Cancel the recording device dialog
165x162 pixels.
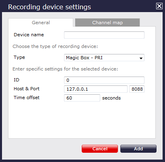[100, 149]
